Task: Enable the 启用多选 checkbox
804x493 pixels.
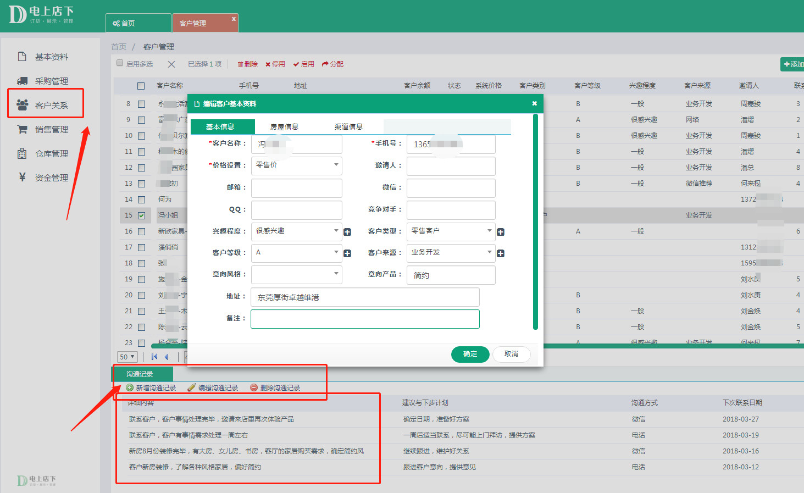Action: (x=120, y=63)
